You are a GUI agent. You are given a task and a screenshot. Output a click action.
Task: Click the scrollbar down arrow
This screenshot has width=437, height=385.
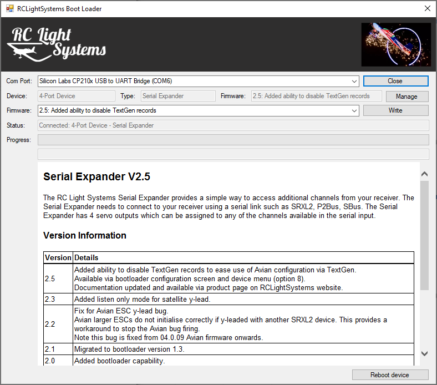click(424, 353)
